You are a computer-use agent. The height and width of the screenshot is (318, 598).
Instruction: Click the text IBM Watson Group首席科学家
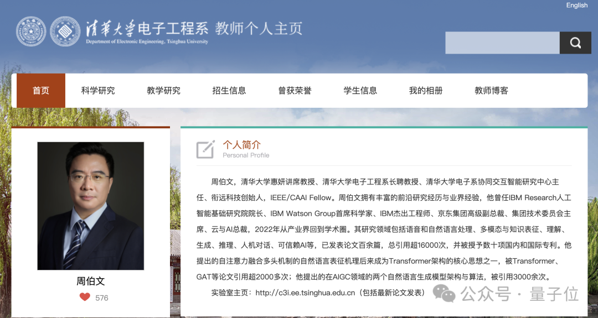[x=322, y=213]
